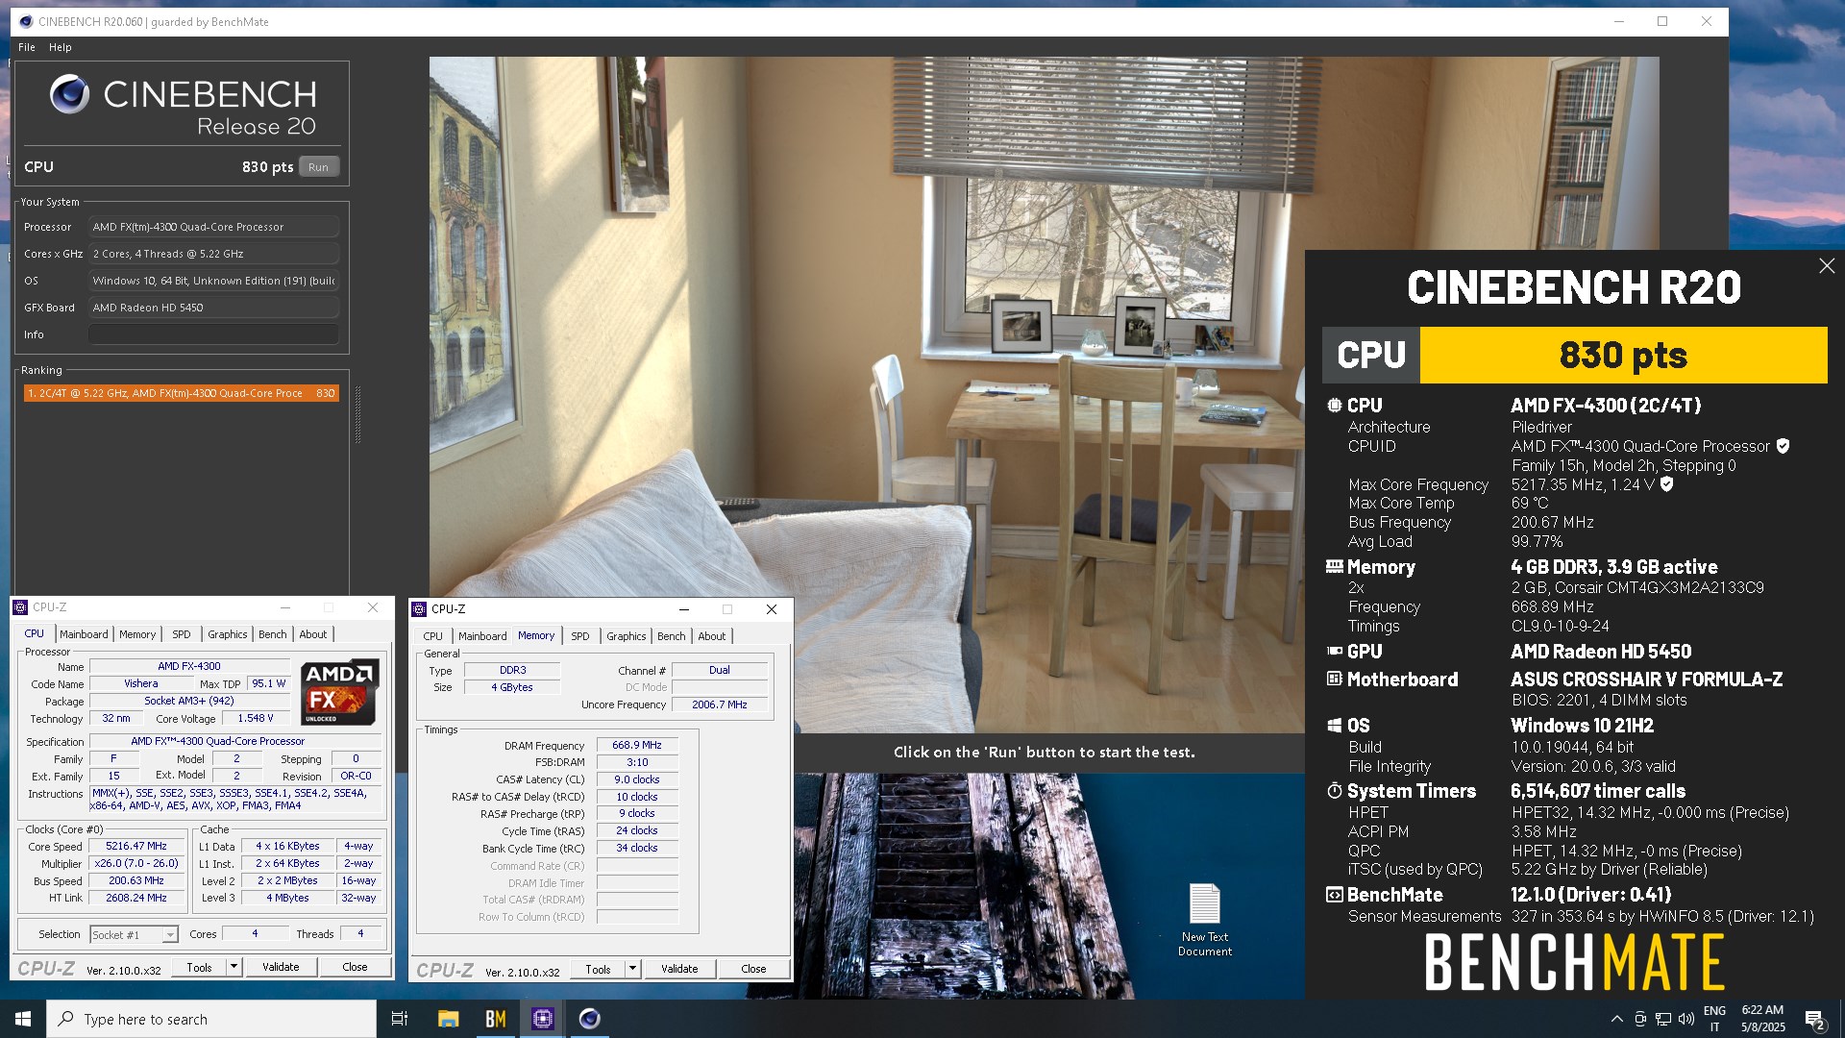Viewport: 1845px width, 1038px height.
Task: Switch to Cinebench taskbar icon
Action: tap(590, 1019)
